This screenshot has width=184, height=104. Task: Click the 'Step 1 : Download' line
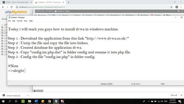[68, 38]
